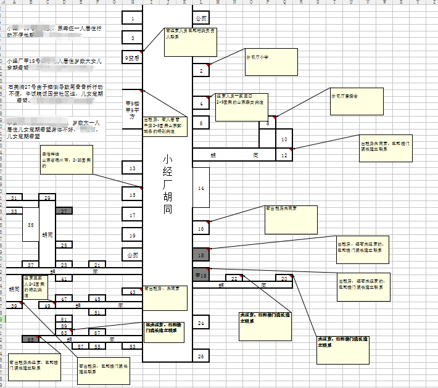The height and width of the screenshot is (388, 438).
Task: Click house cell numbered 43
Action: pyautogui.click(x=132, y=292)
